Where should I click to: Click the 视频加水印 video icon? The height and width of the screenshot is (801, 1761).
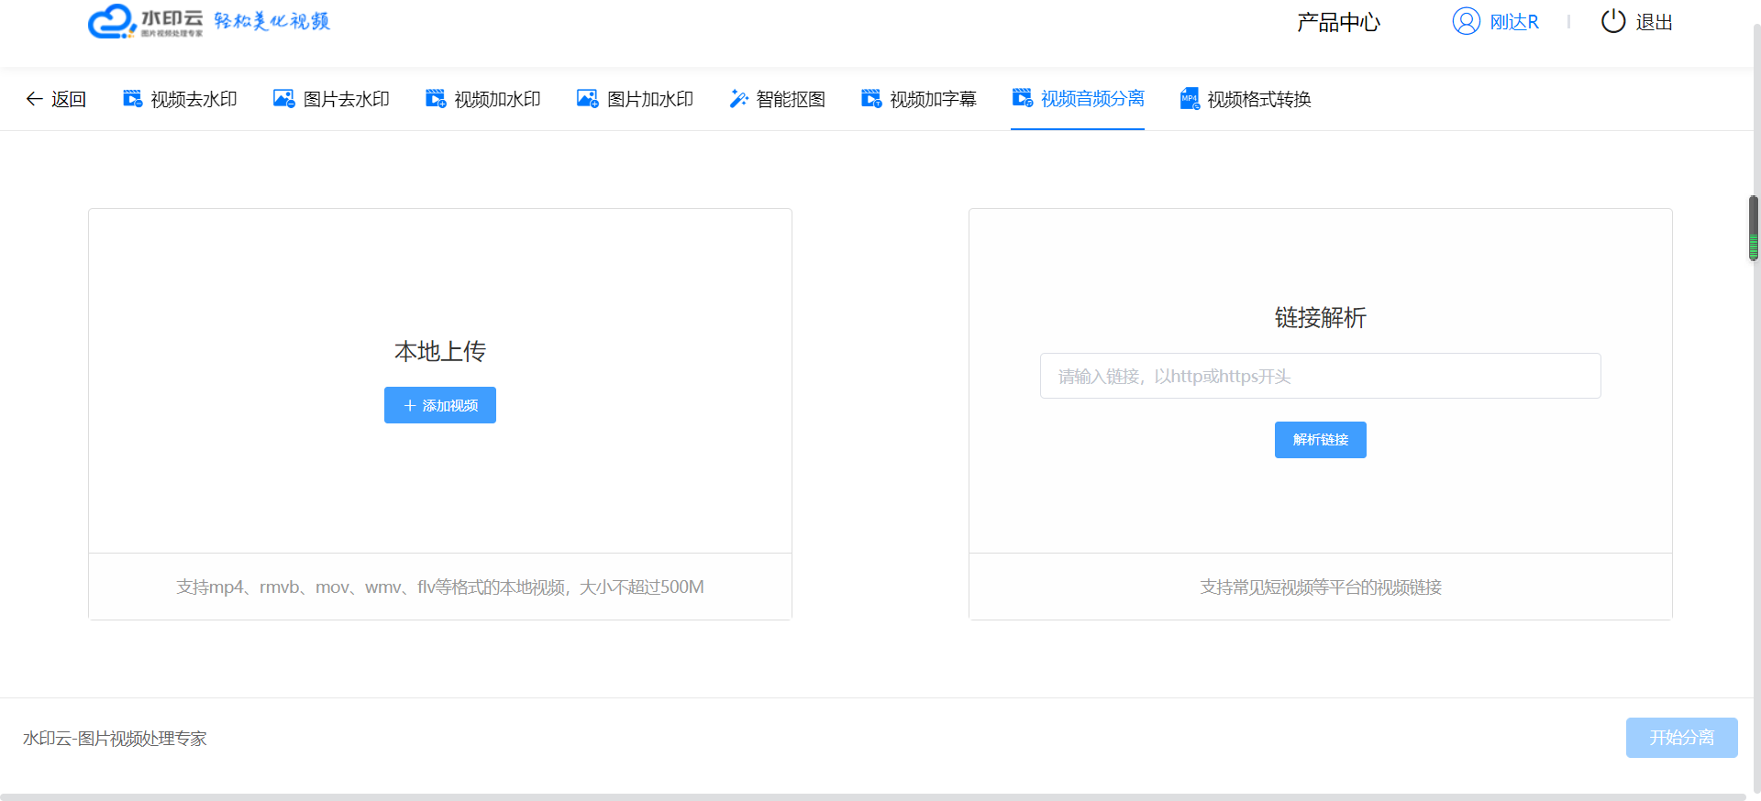(436, 99)
